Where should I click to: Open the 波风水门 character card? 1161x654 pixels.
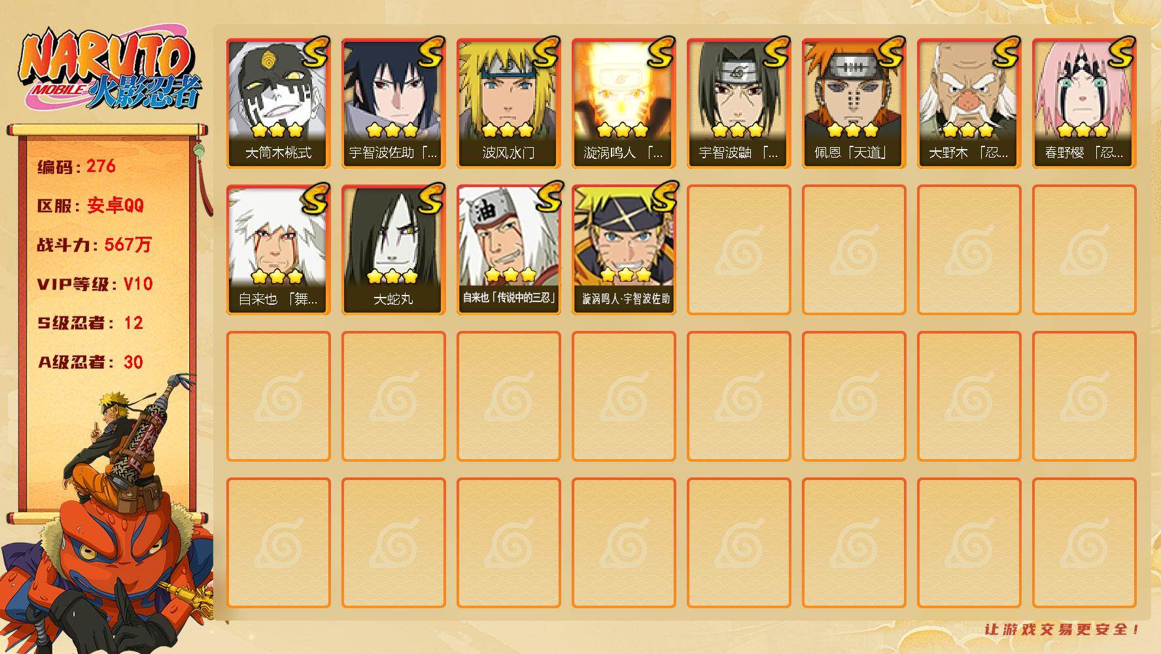click(508, 103)
